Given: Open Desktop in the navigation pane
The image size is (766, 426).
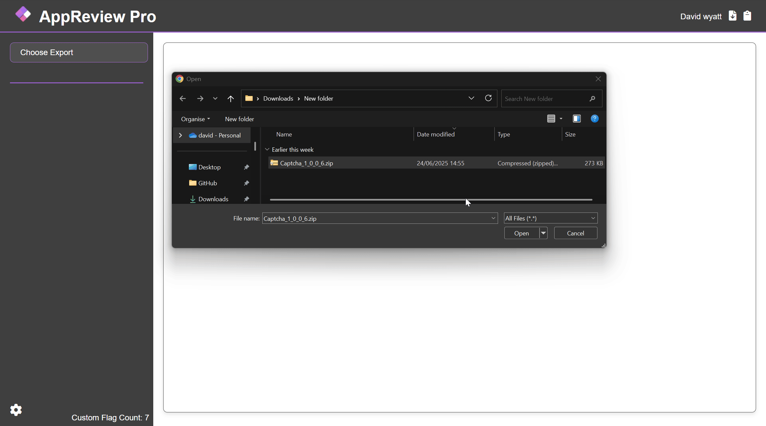Looking at the screenshot, I should pos(209,167).
